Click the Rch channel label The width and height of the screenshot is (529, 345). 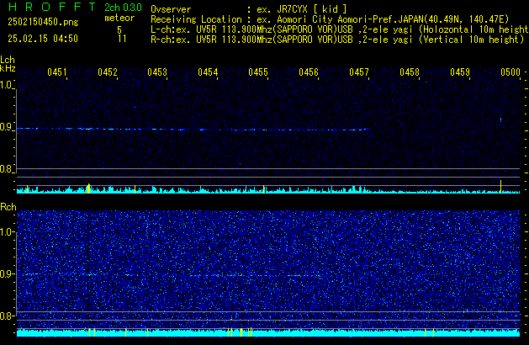(8, 207)
